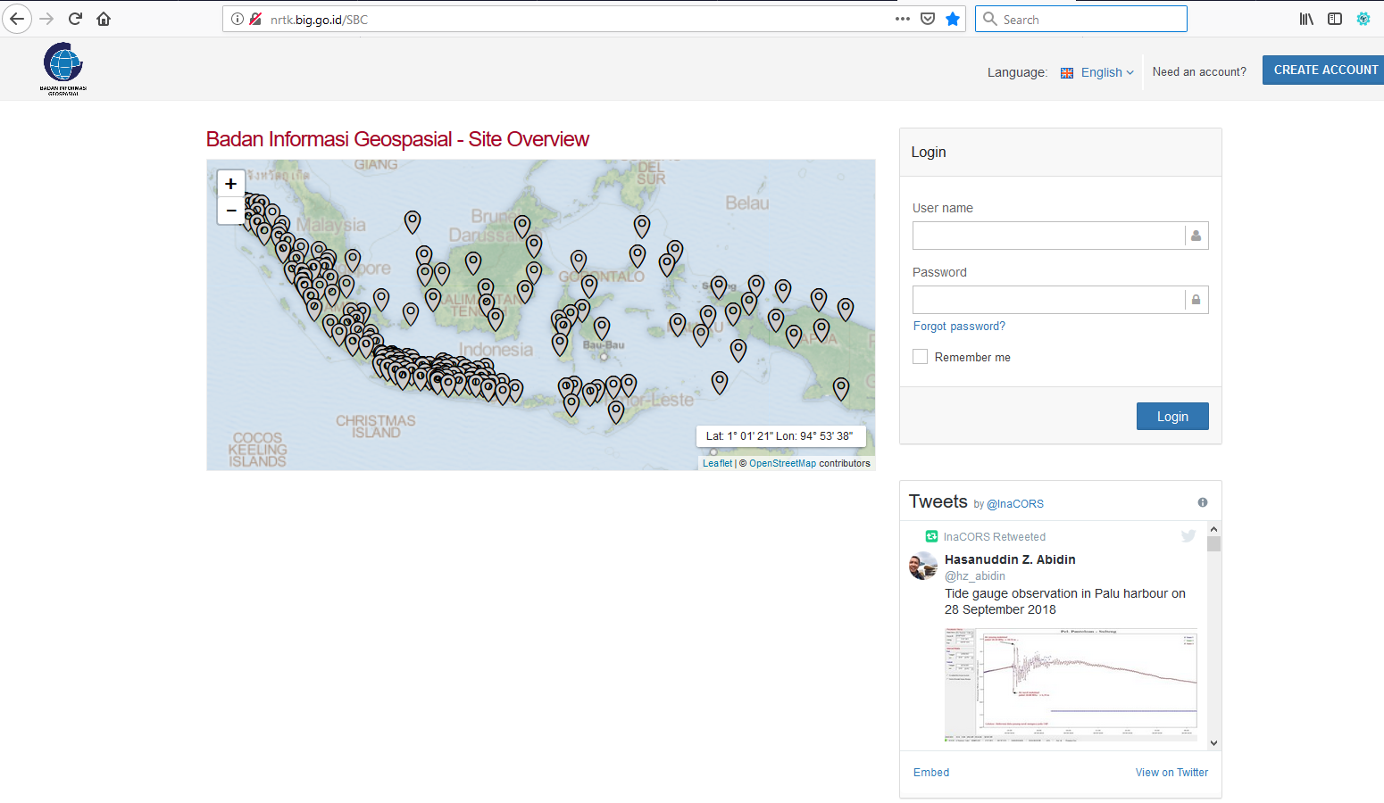
Task: Open Twitter timeline info icon
Action: [x=1202, y=502]
